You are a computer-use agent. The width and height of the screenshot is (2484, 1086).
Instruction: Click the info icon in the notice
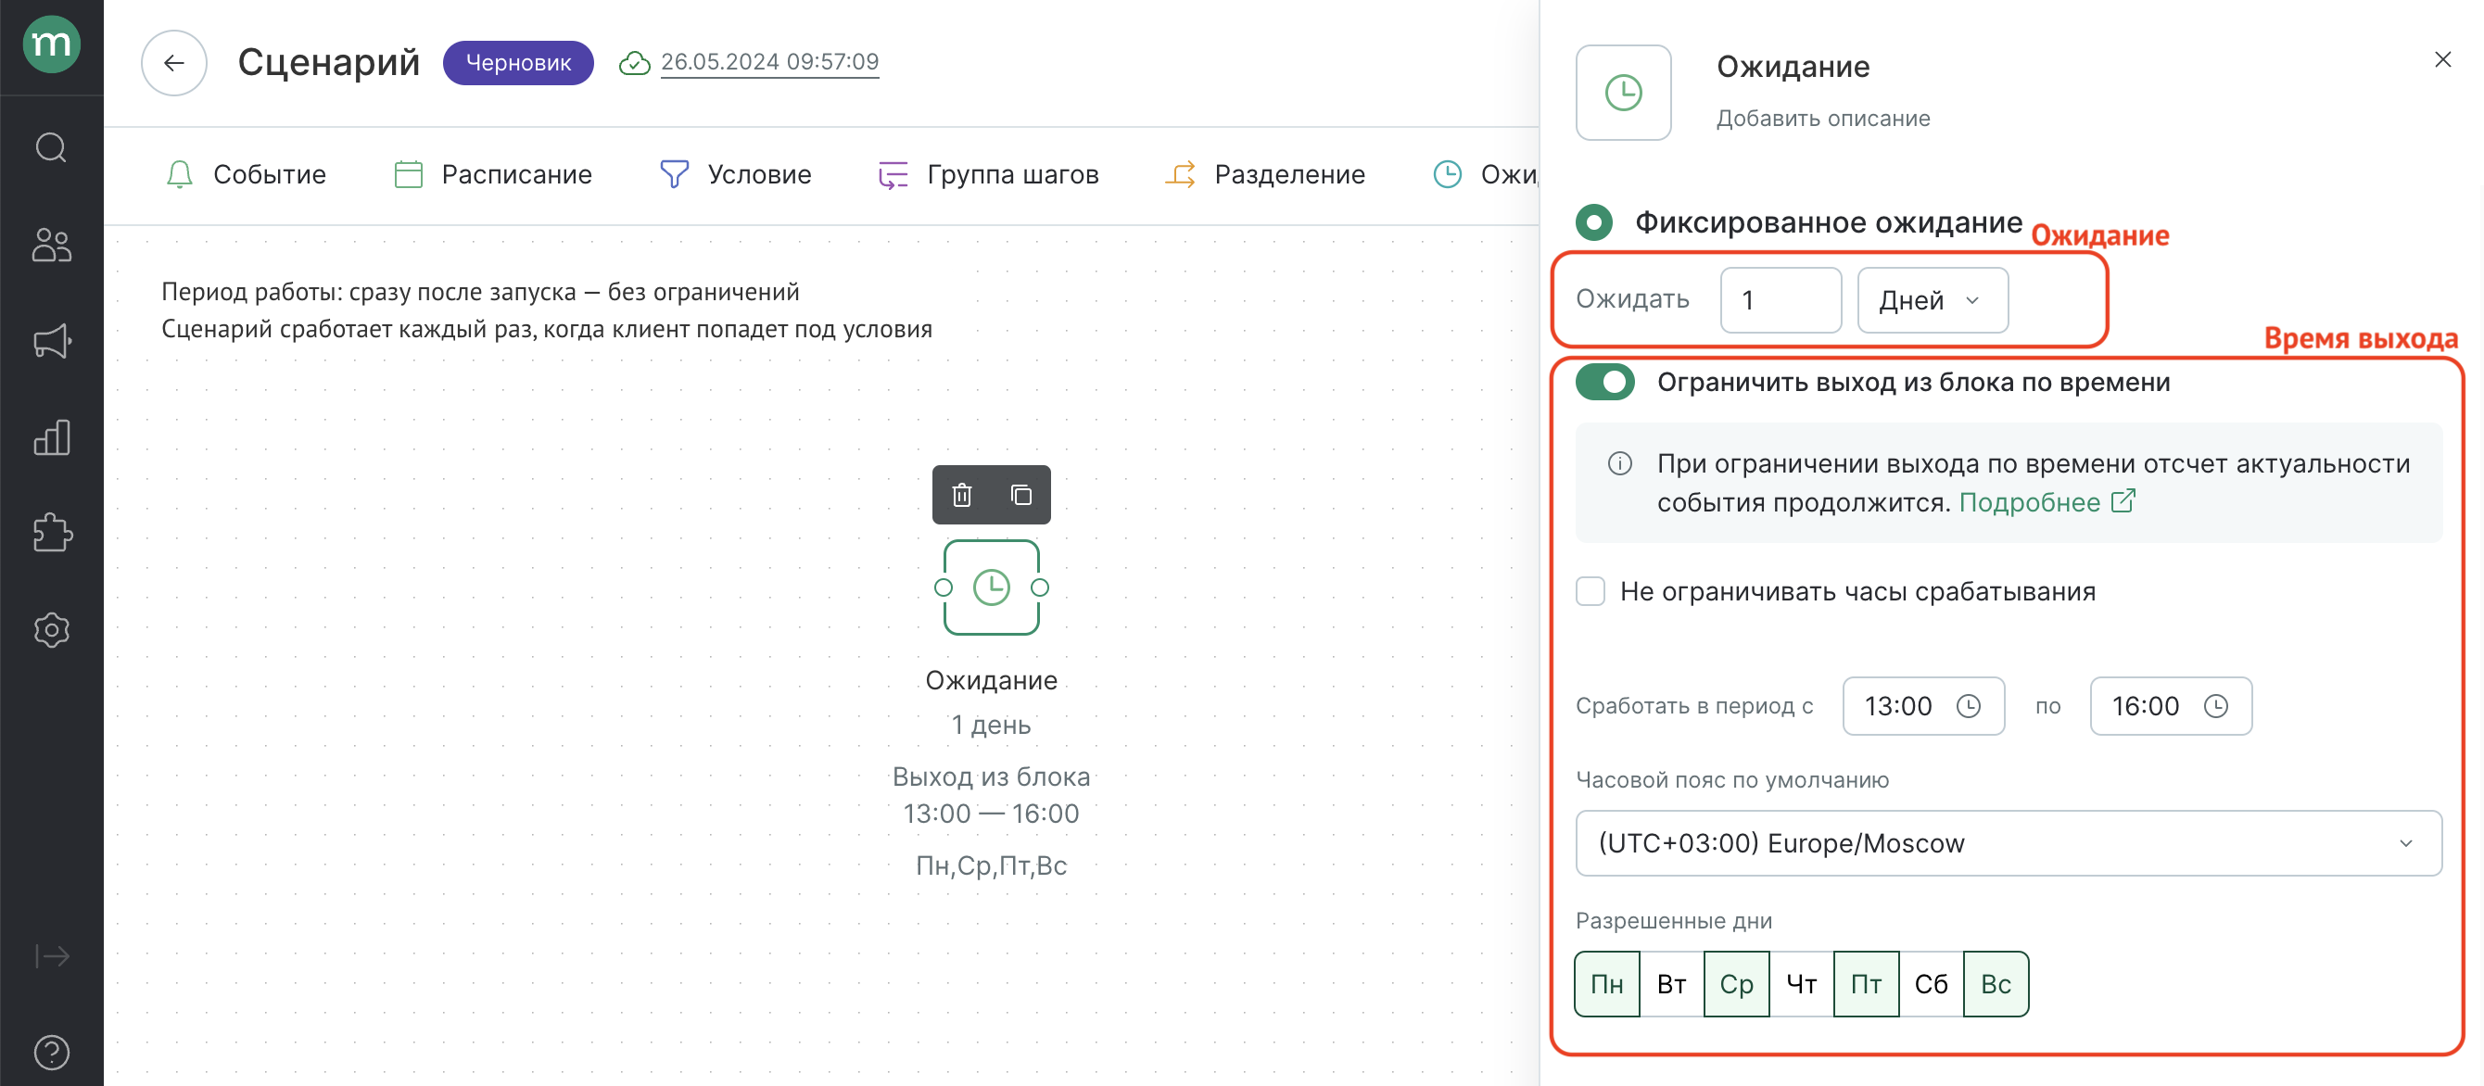coord(1620,463)
